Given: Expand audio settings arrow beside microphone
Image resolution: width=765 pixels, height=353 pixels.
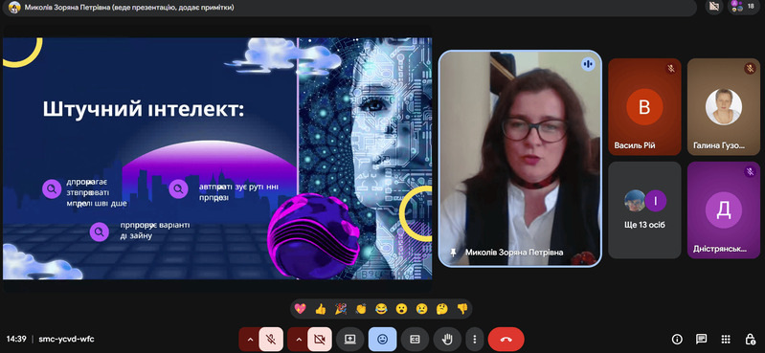Looking at the screenshot, I should [250, 340].
